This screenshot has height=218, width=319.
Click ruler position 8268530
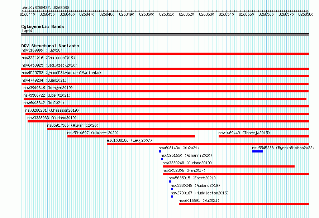pos(206,14)
